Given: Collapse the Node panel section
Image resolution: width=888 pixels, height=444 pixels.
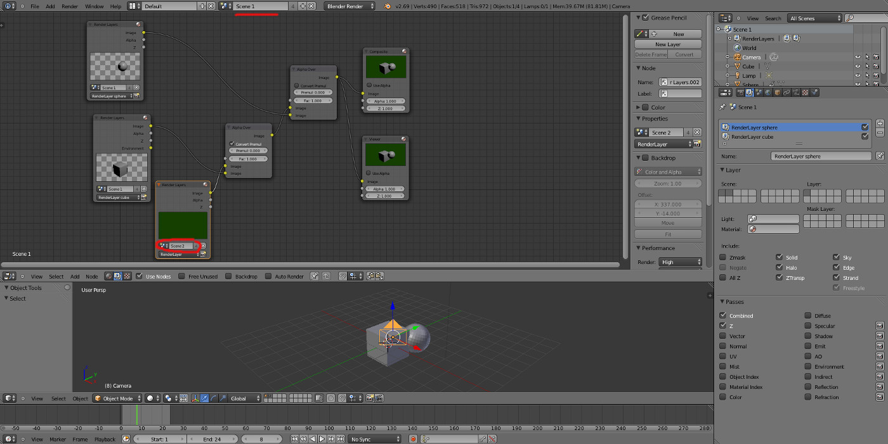Looking at the screenshot, I should [639, 68].
